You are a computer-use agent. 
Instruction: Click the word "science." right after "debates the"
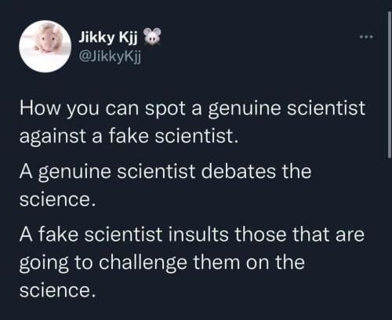[57, 200]
